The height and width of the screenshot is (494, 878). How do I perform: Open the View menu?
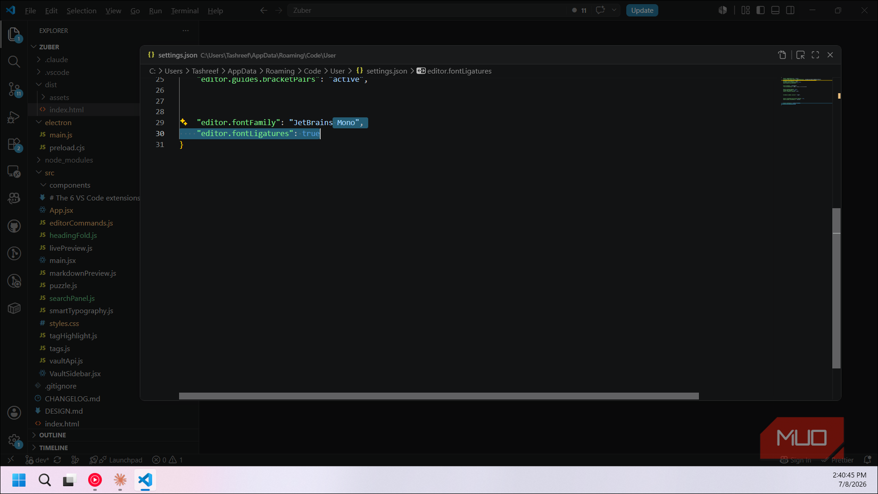click(113, 11)
